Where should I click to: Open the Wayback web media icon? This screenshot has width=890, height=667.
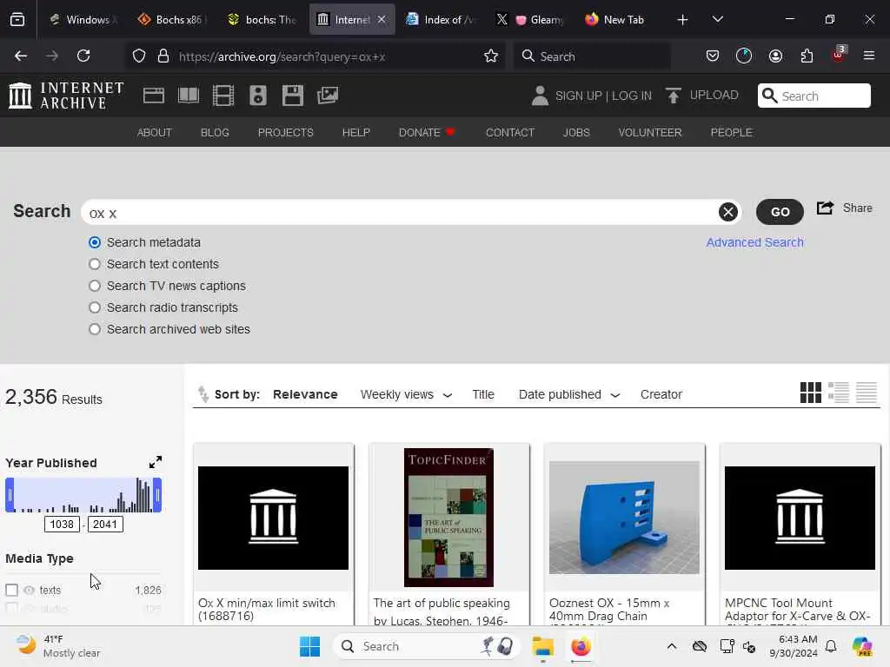tap(154, 96)
